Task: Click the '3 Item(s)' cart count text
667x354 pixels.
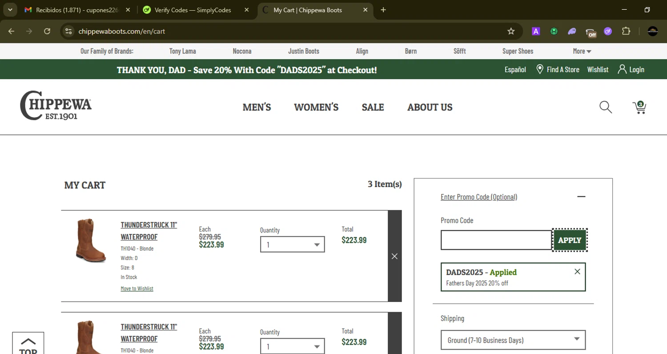Action: coord(385,184)
